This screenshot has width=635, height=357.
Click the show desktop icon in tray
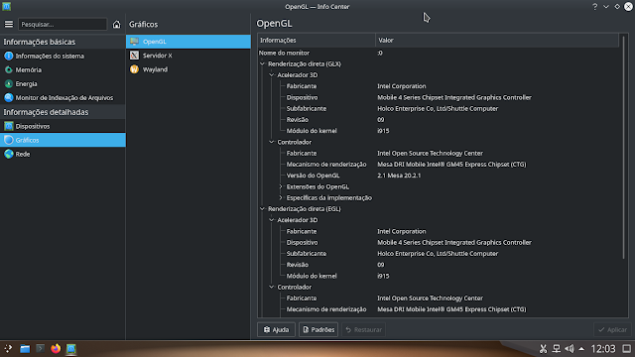point(626,348)
